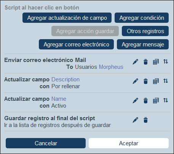
Task: Click Agregar correo electrónico button
Action: coord(76,44)
